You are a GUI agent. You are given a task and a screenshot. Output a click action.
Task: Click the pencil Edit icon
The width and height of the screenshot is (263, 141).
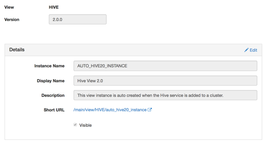246,50
